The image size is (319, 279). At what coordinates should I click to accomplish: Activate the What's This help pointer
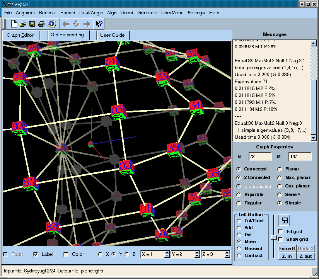point(99,24)
